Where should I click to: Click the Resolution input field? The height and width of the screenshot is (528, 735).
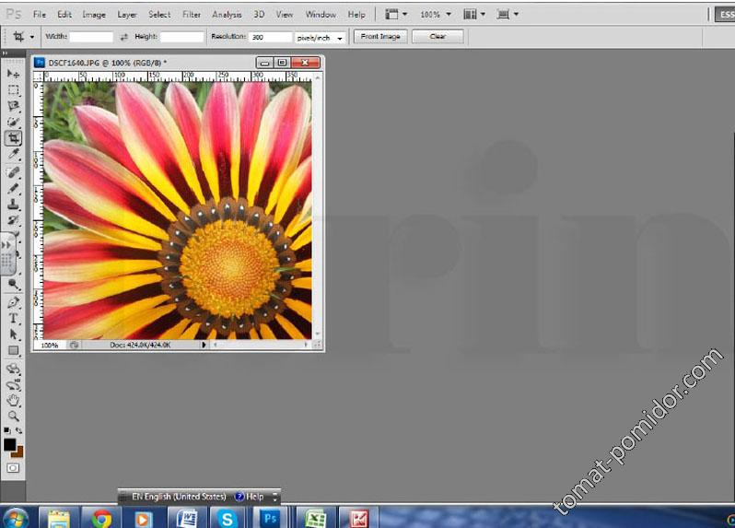271,37
